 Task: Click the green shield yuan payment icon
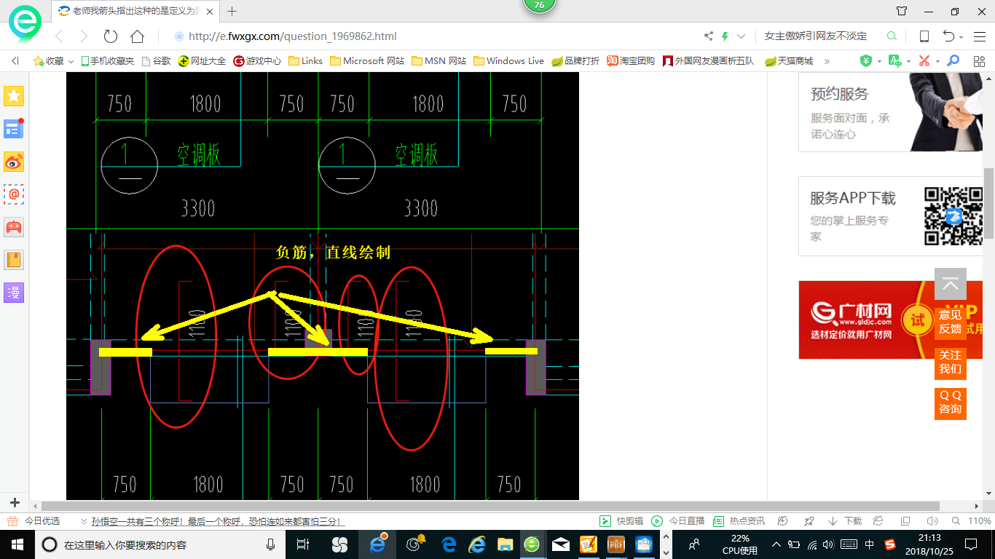[866, 61]
